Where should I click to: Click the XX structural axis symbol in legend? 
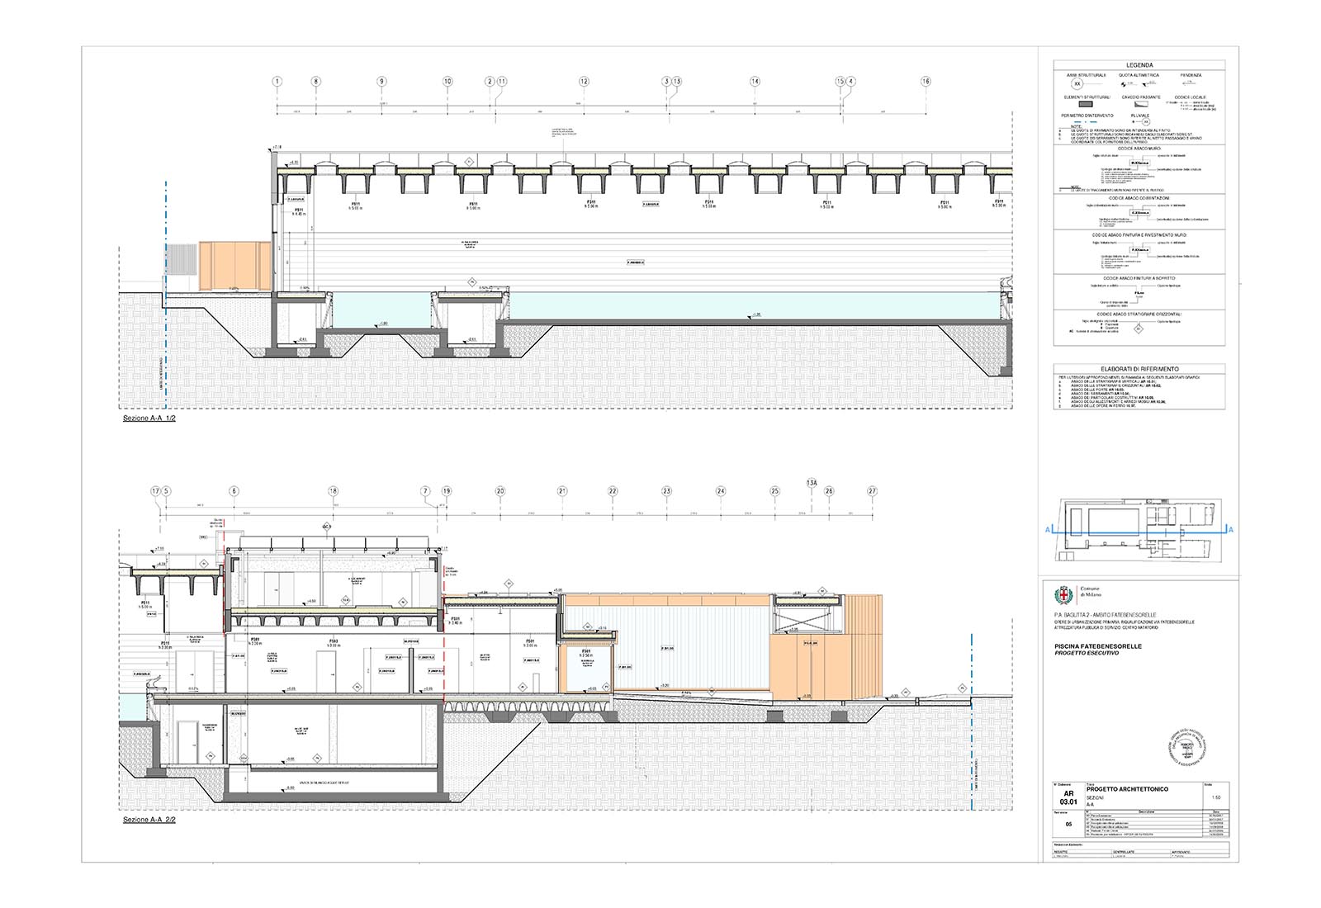click(1077, 83)
